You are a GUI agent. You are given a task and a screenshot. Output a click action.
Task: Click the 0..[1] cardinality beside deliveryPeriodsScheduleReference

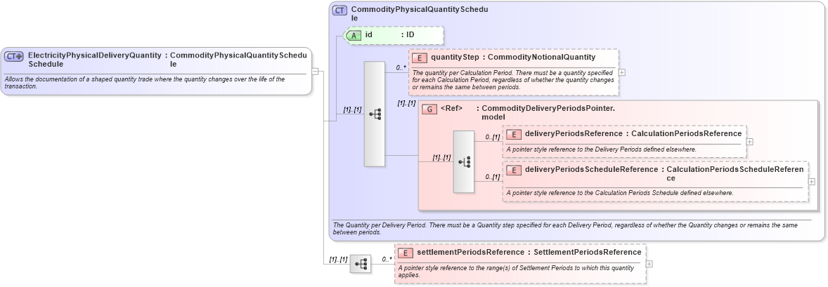(x=493, y=178)
